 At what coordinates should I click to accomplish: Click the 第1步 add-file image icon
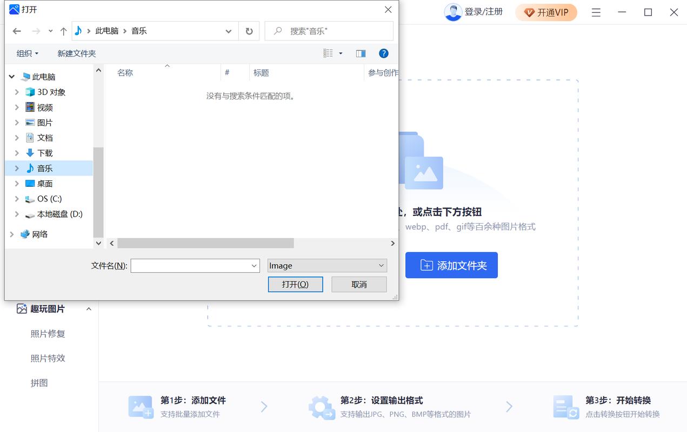click(141, 407)
